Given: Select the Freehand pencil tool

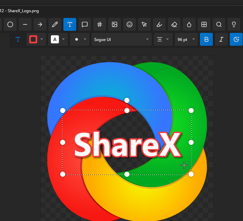Looking at the screenshot, I should click(x=55, y=24).
